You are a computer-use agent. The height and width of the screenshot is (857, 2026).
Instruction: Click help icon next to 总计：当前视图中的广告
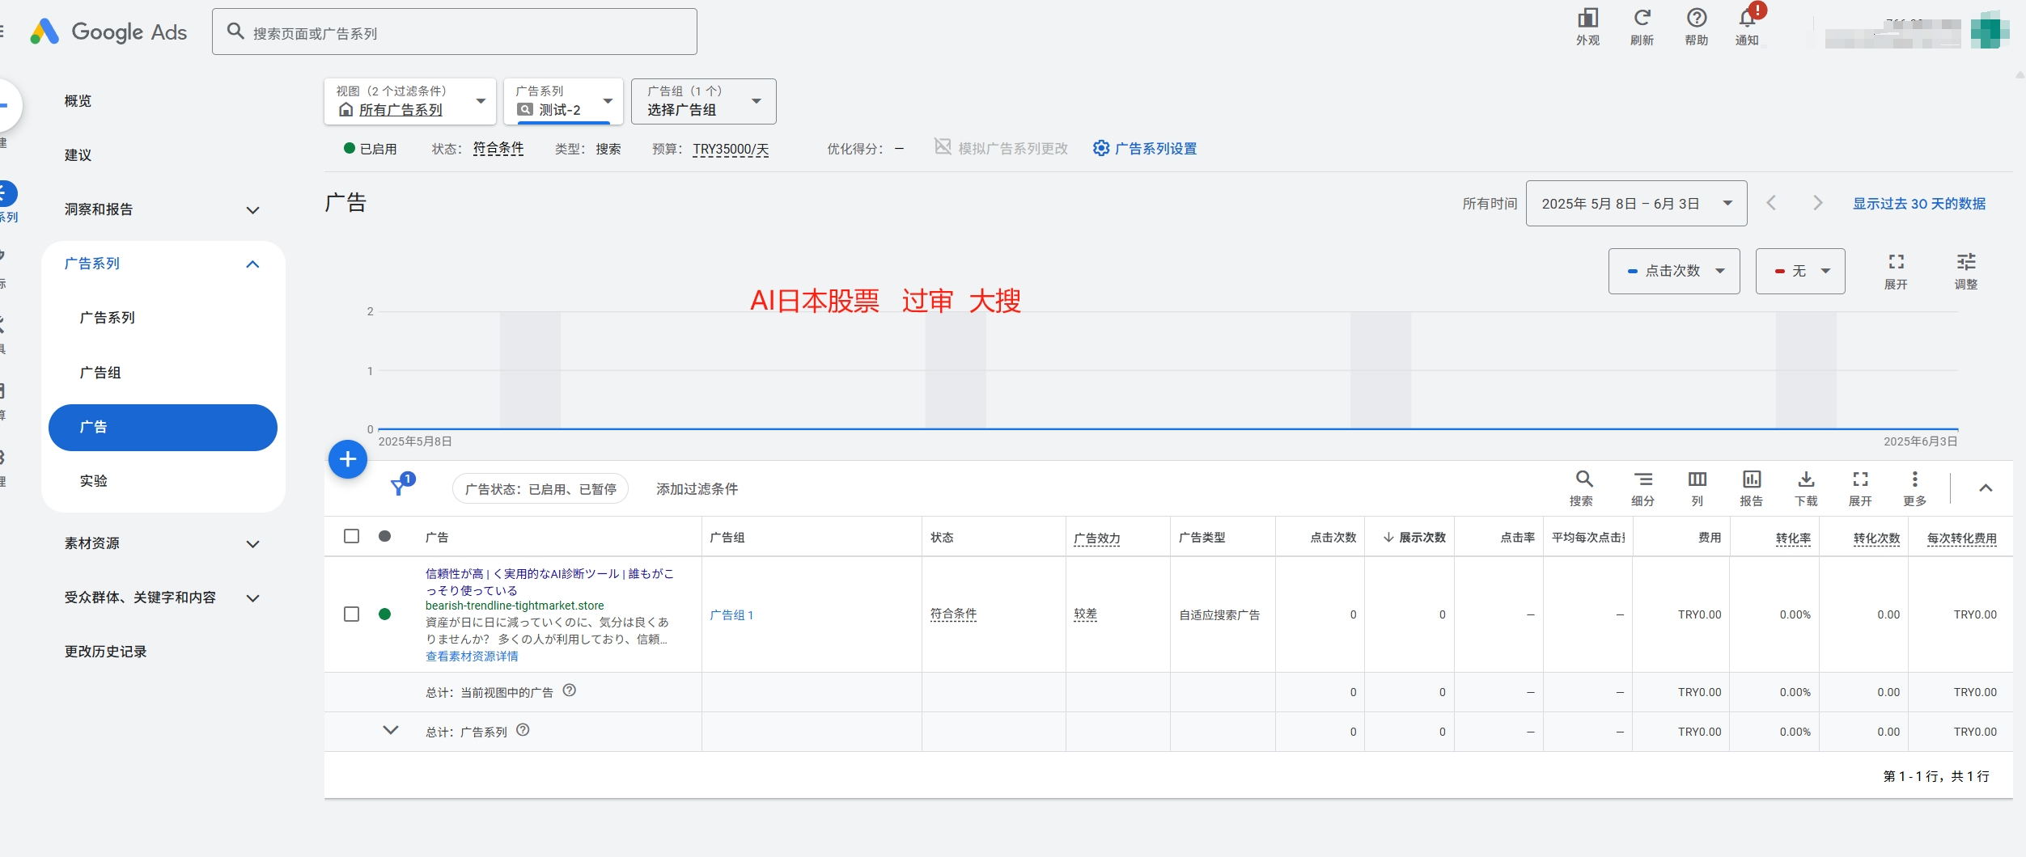click(570, 690)
